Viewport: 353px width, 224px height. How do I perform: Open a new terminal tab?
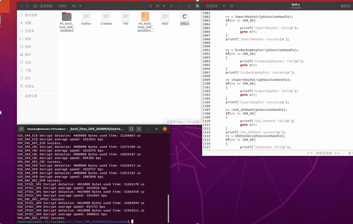21,129
